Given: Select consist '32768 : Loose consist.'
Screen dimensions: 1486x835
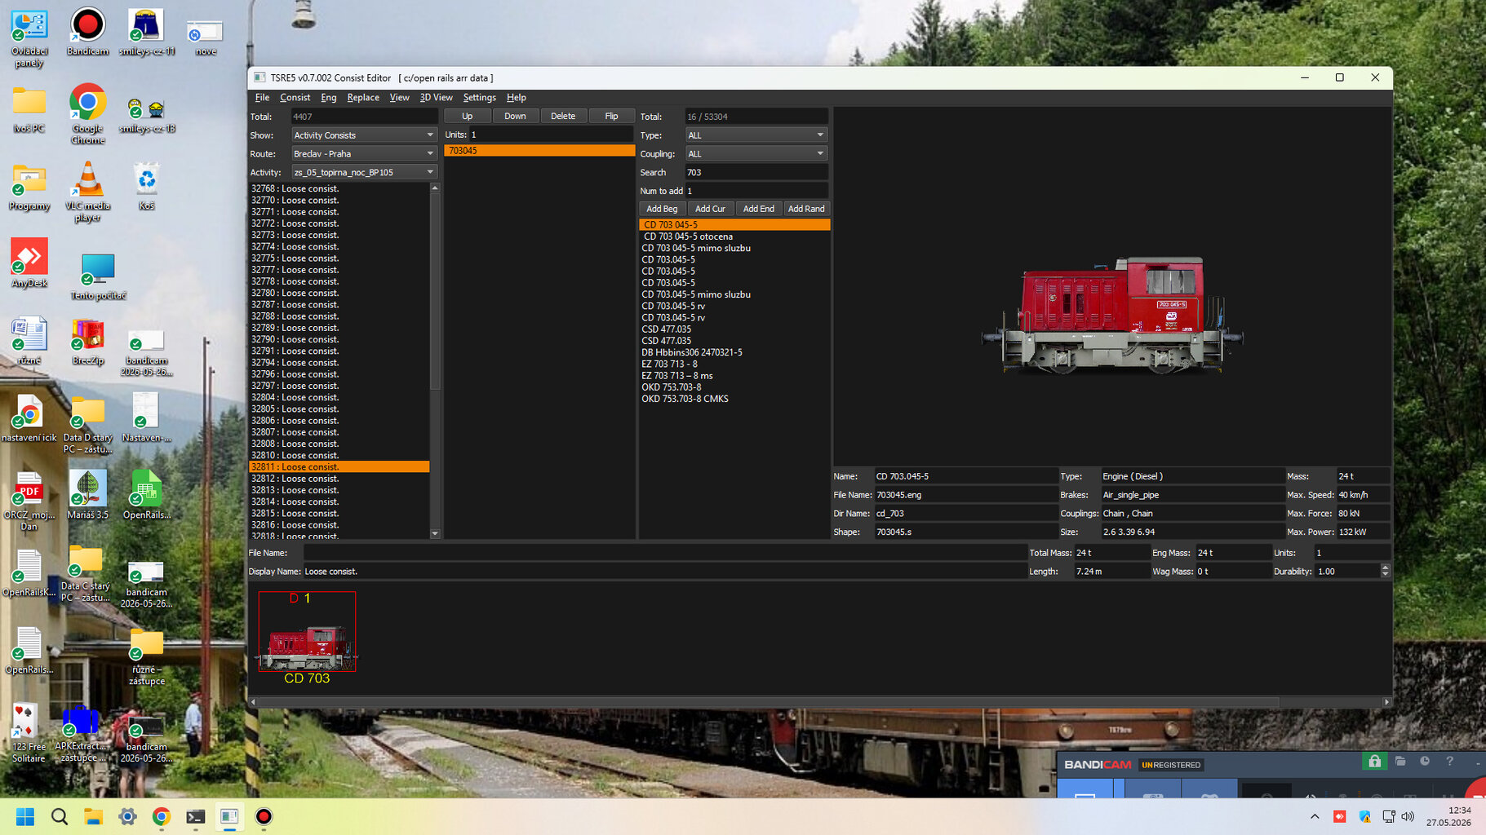Looking at the screenshot, I should point(339,188).
